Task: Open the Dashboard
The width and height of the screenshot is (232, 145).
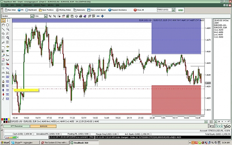Action: click(x=31, y=10)
